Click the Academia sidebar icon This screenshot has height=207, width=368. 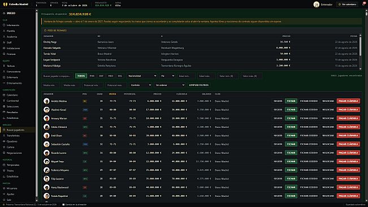4,37
